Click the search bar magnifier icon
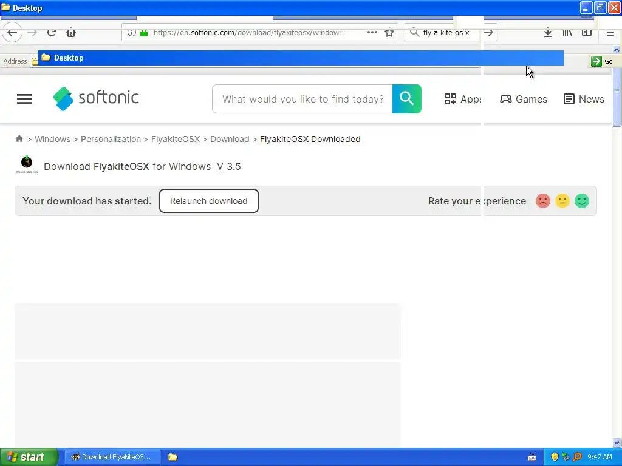This screenshot has width=622, height=466. pos(414,33)
